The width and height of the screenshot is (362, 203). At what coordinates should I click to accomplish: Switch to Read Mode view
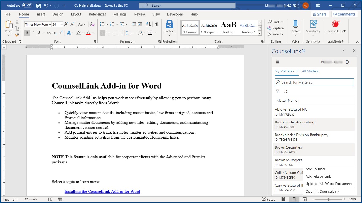pyautogui.click(x=284, y=199)
